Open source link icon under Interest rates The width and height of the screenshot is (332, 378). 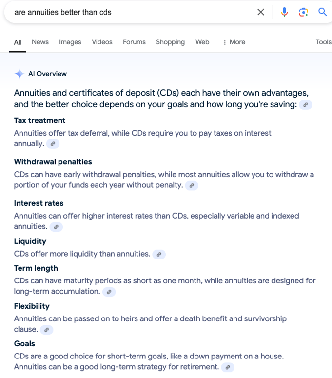tap(56, 227)
